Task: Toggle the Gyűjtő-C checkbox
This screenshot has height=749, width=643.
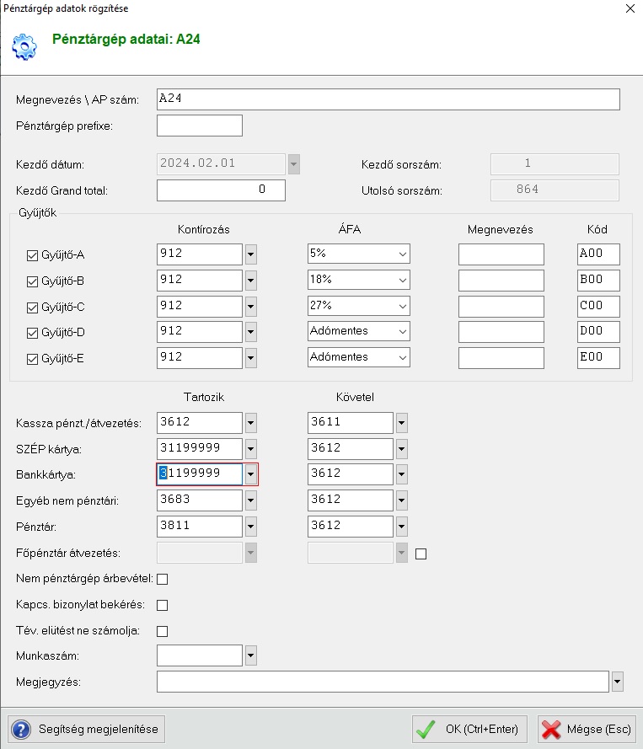Action: [34, 307]
